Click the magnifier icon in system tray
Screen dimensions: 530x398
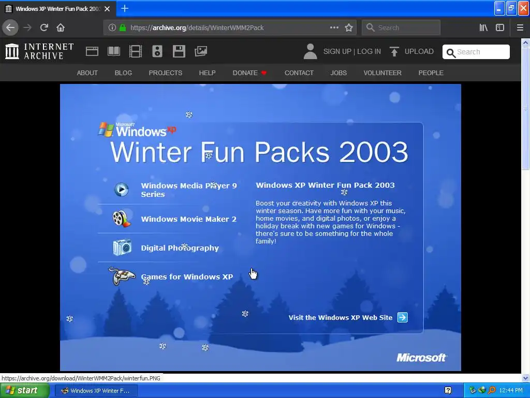tap(492, 391)
